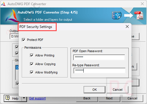Open the Help button dropdown arrow

pyautogui.click(x=24, y=98)
